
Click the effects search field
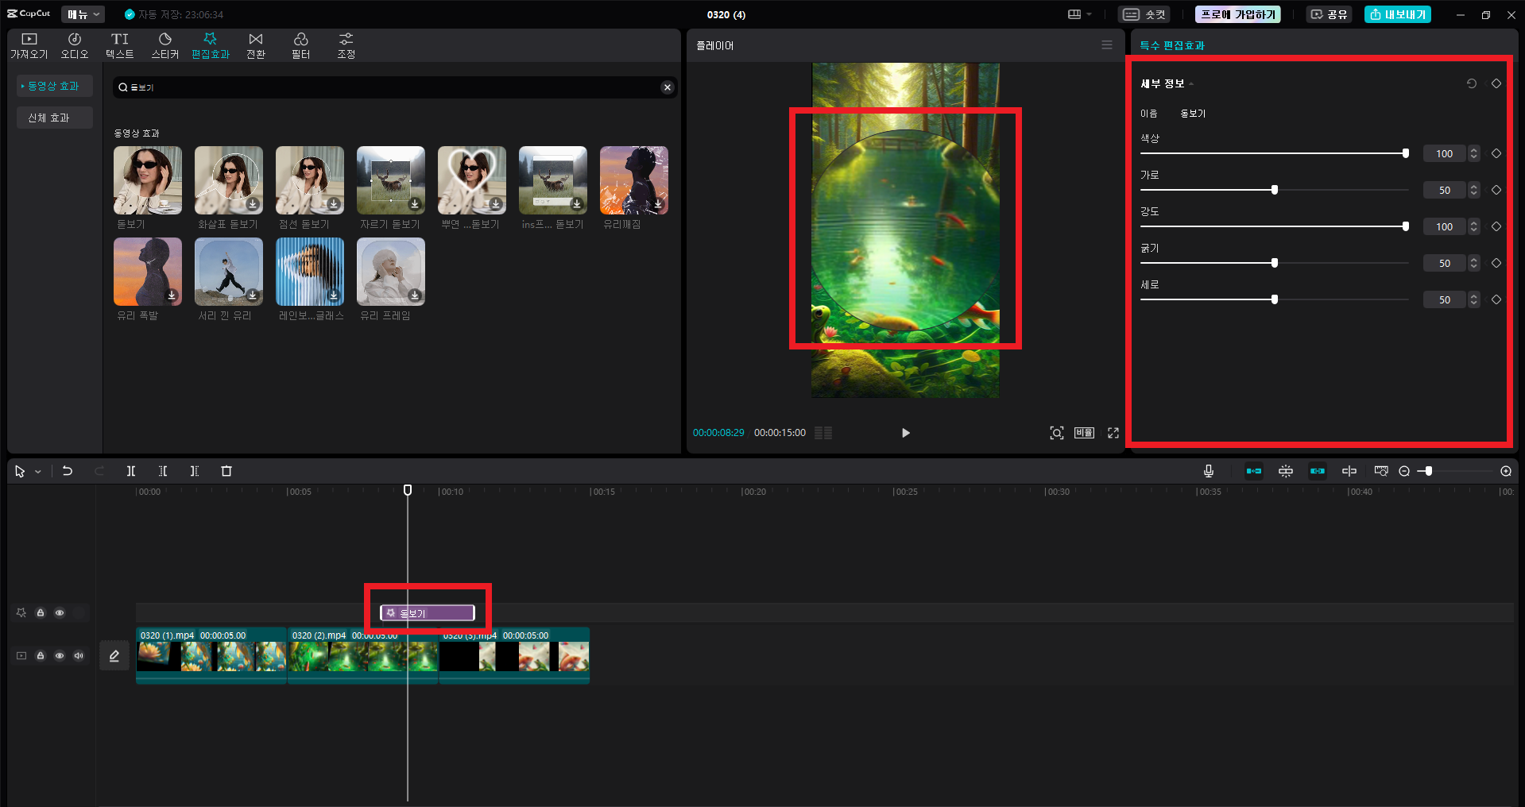click(x=389, y=87)
